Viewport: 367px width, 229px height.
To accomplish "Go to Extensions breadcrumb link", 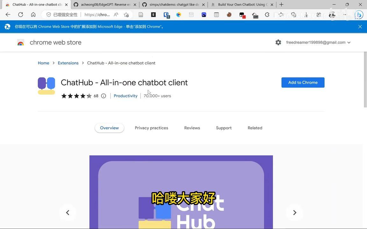I will coord(68,63).
